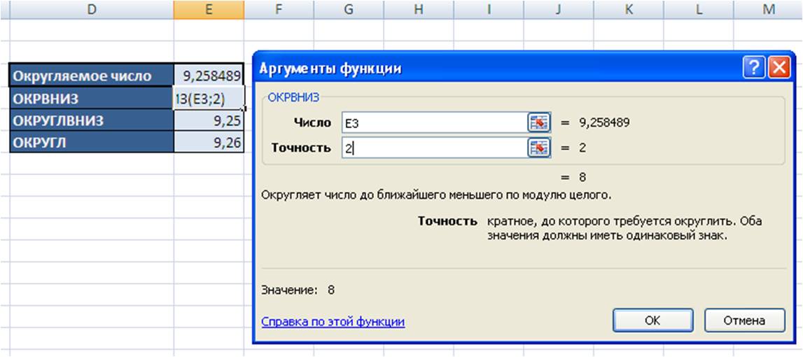Click the Аргументы функции dialog title bar
Viewport: 803px width, 357px height.
click(497, 68)
